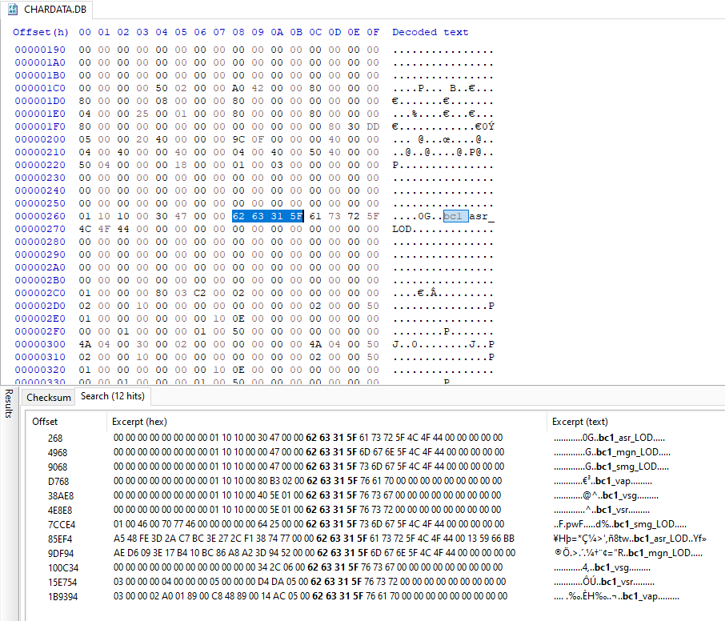Sort results by the Offset column header
Viewport: 725px width, 621px height.
coord(45,422)
